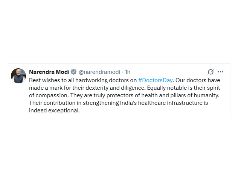Click the word 'exceptional' in the tweet
Viewport: 241px width, 181px height.
point(63,110)
